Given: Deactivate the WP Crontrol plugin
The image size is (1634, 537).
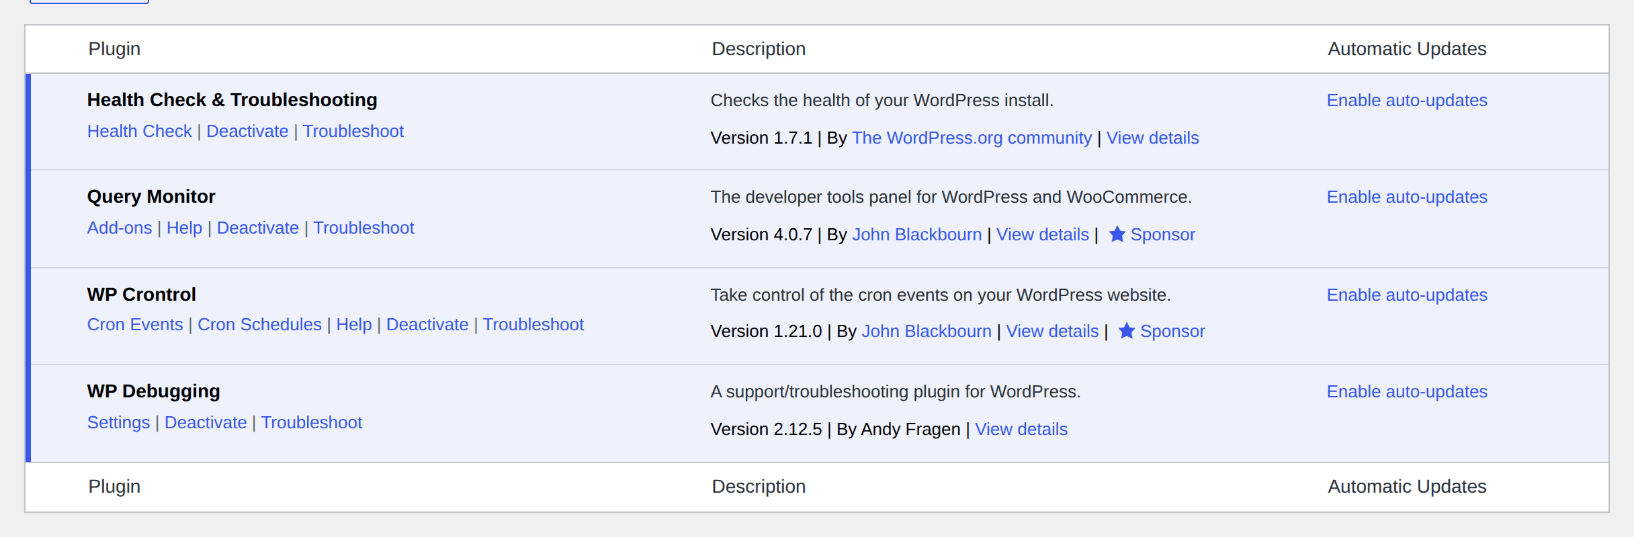Looking at the screenshot, I should (427, 324).
